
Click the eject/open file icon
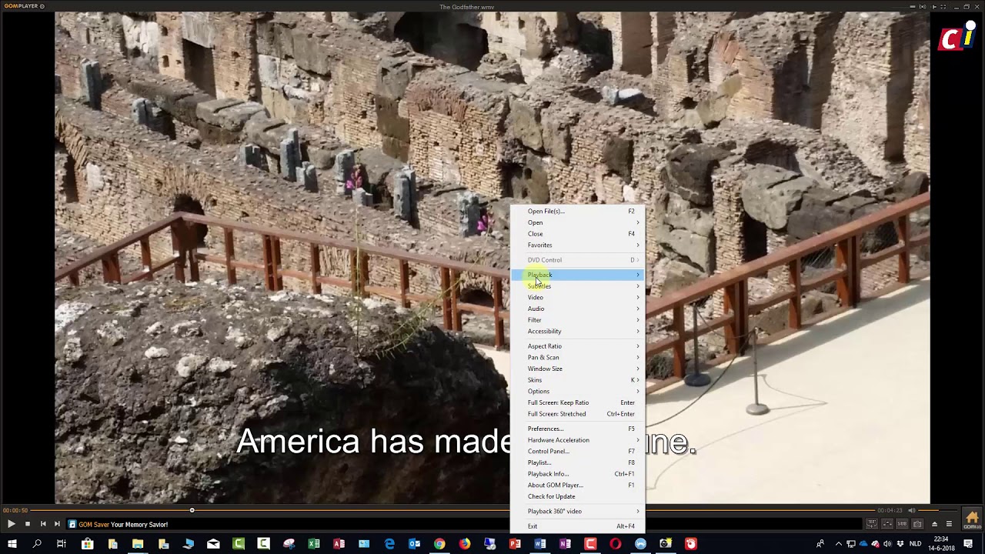tap(934, 524)
